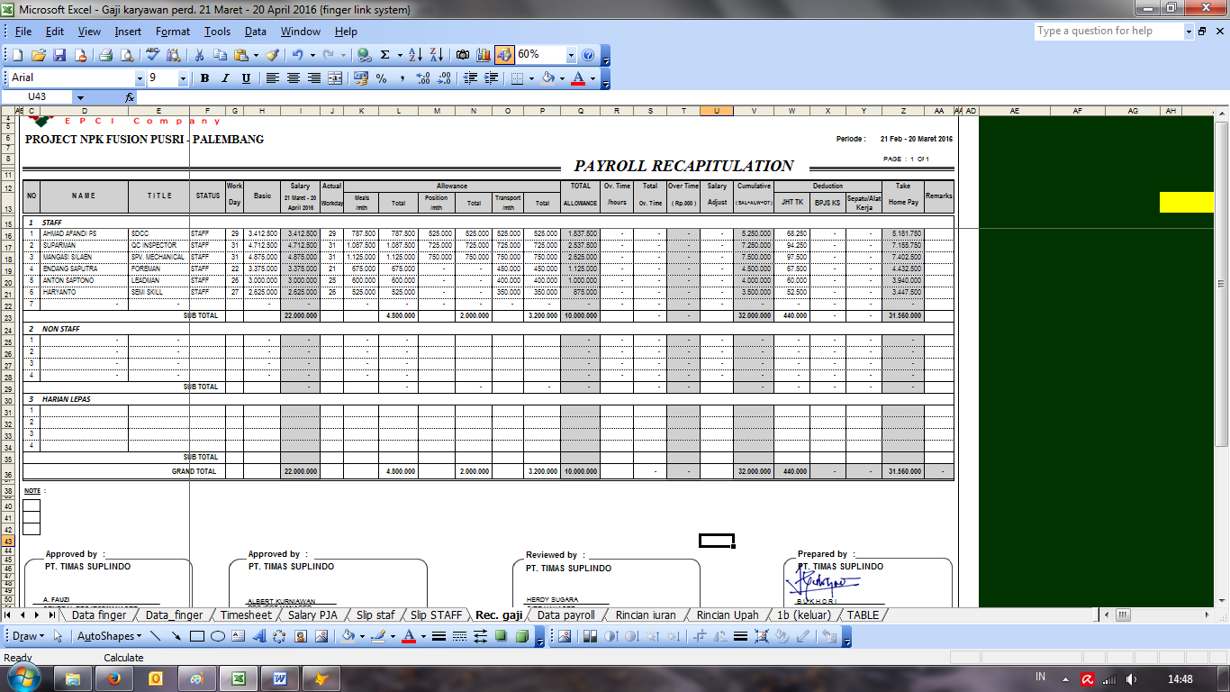Viewport: 1230px width, 692px height.
Task: Switch to the Rincian Upah sheet tab
Action: click(x=727, y=615)
